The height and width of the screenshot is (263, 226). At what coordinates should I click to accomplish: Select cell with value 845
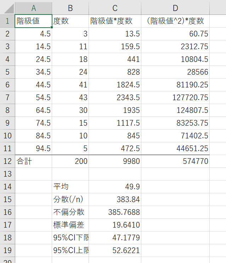(x=115, y=136)
